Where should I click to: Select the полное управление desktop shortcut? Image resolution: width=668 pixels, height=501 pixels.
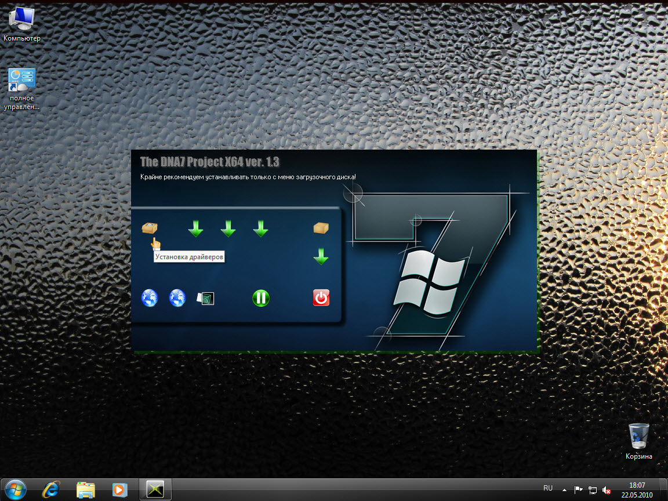[x=22, y=88]
